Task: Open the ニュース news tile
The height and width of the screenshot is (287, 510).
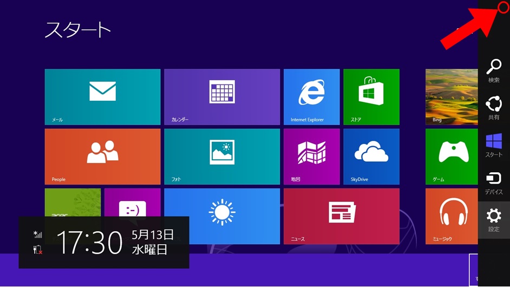Action: [x=342, y=216]
